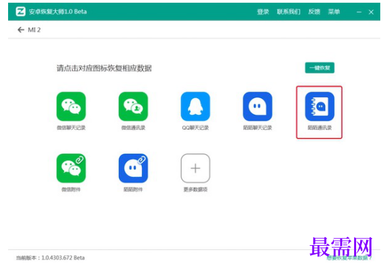Viewport: 385px width, 268px height.
Task: Click the 微信聊天记录 label text
Action: [71, 128]
